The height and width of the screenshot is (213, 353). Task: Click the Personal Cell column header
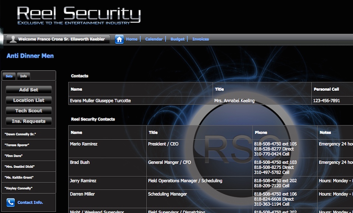point(326,89)
